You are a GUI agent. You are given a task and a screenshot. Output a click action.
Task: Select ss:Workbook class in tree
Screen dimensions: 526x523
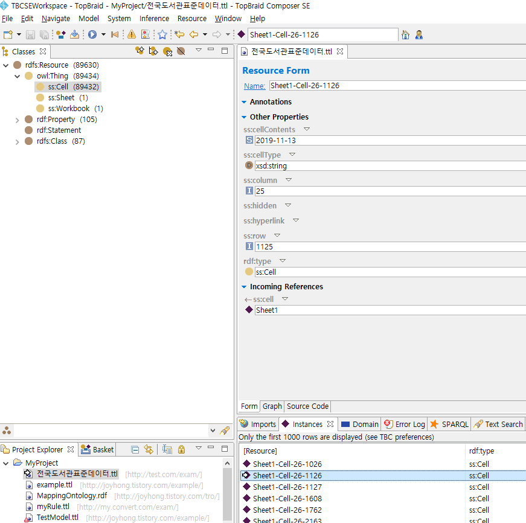pyautogui.click(x=69, y=109)
